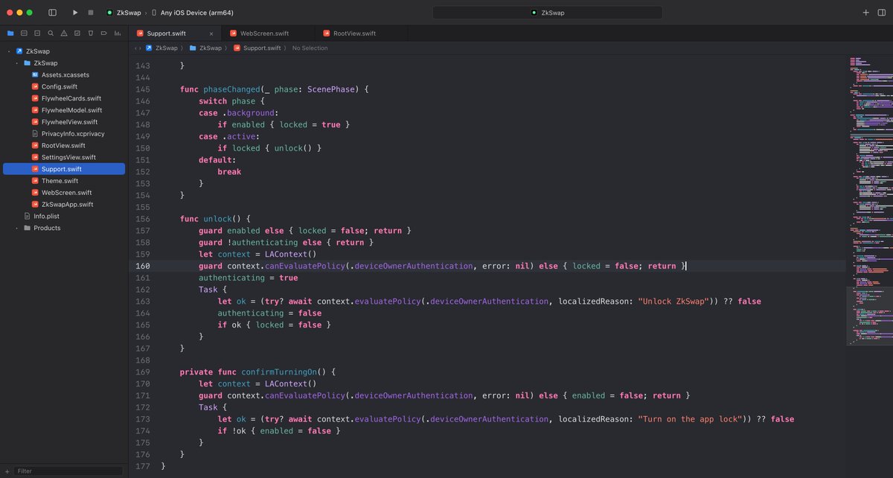Open the No Selection symbol menu
This screenshot has height=478, width=893.
tap(310, 48)
